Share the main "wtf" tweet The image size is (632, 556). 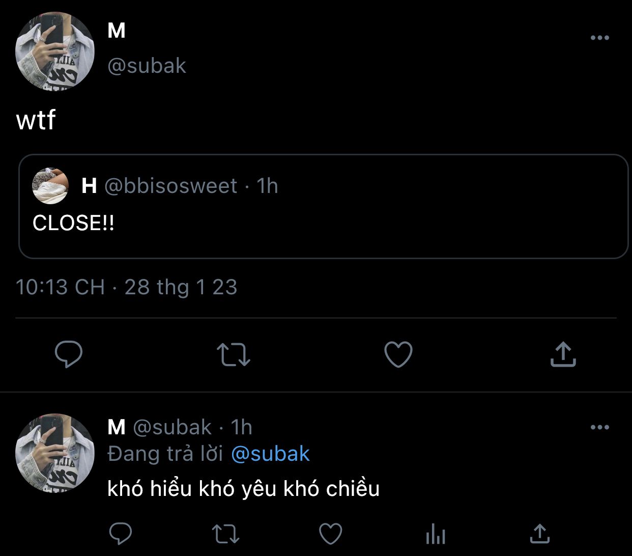tap(563, 354)
